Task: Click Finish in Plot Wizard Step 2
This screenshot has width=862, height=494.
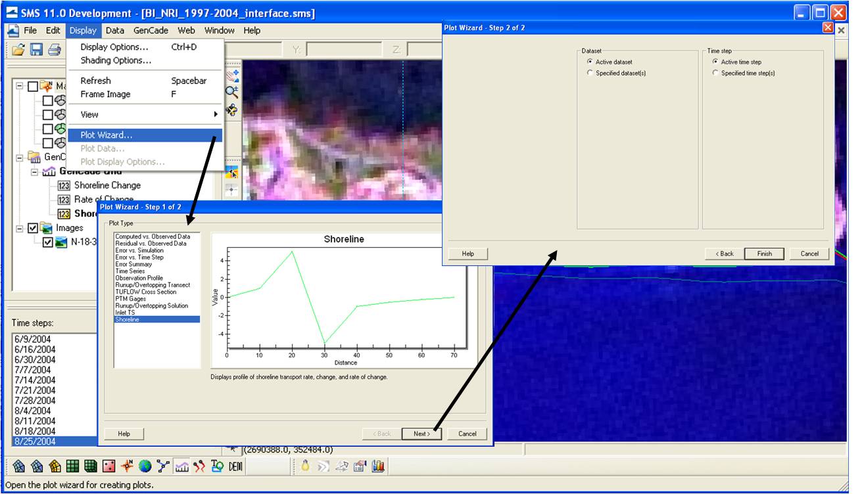Action: point(765,254)
